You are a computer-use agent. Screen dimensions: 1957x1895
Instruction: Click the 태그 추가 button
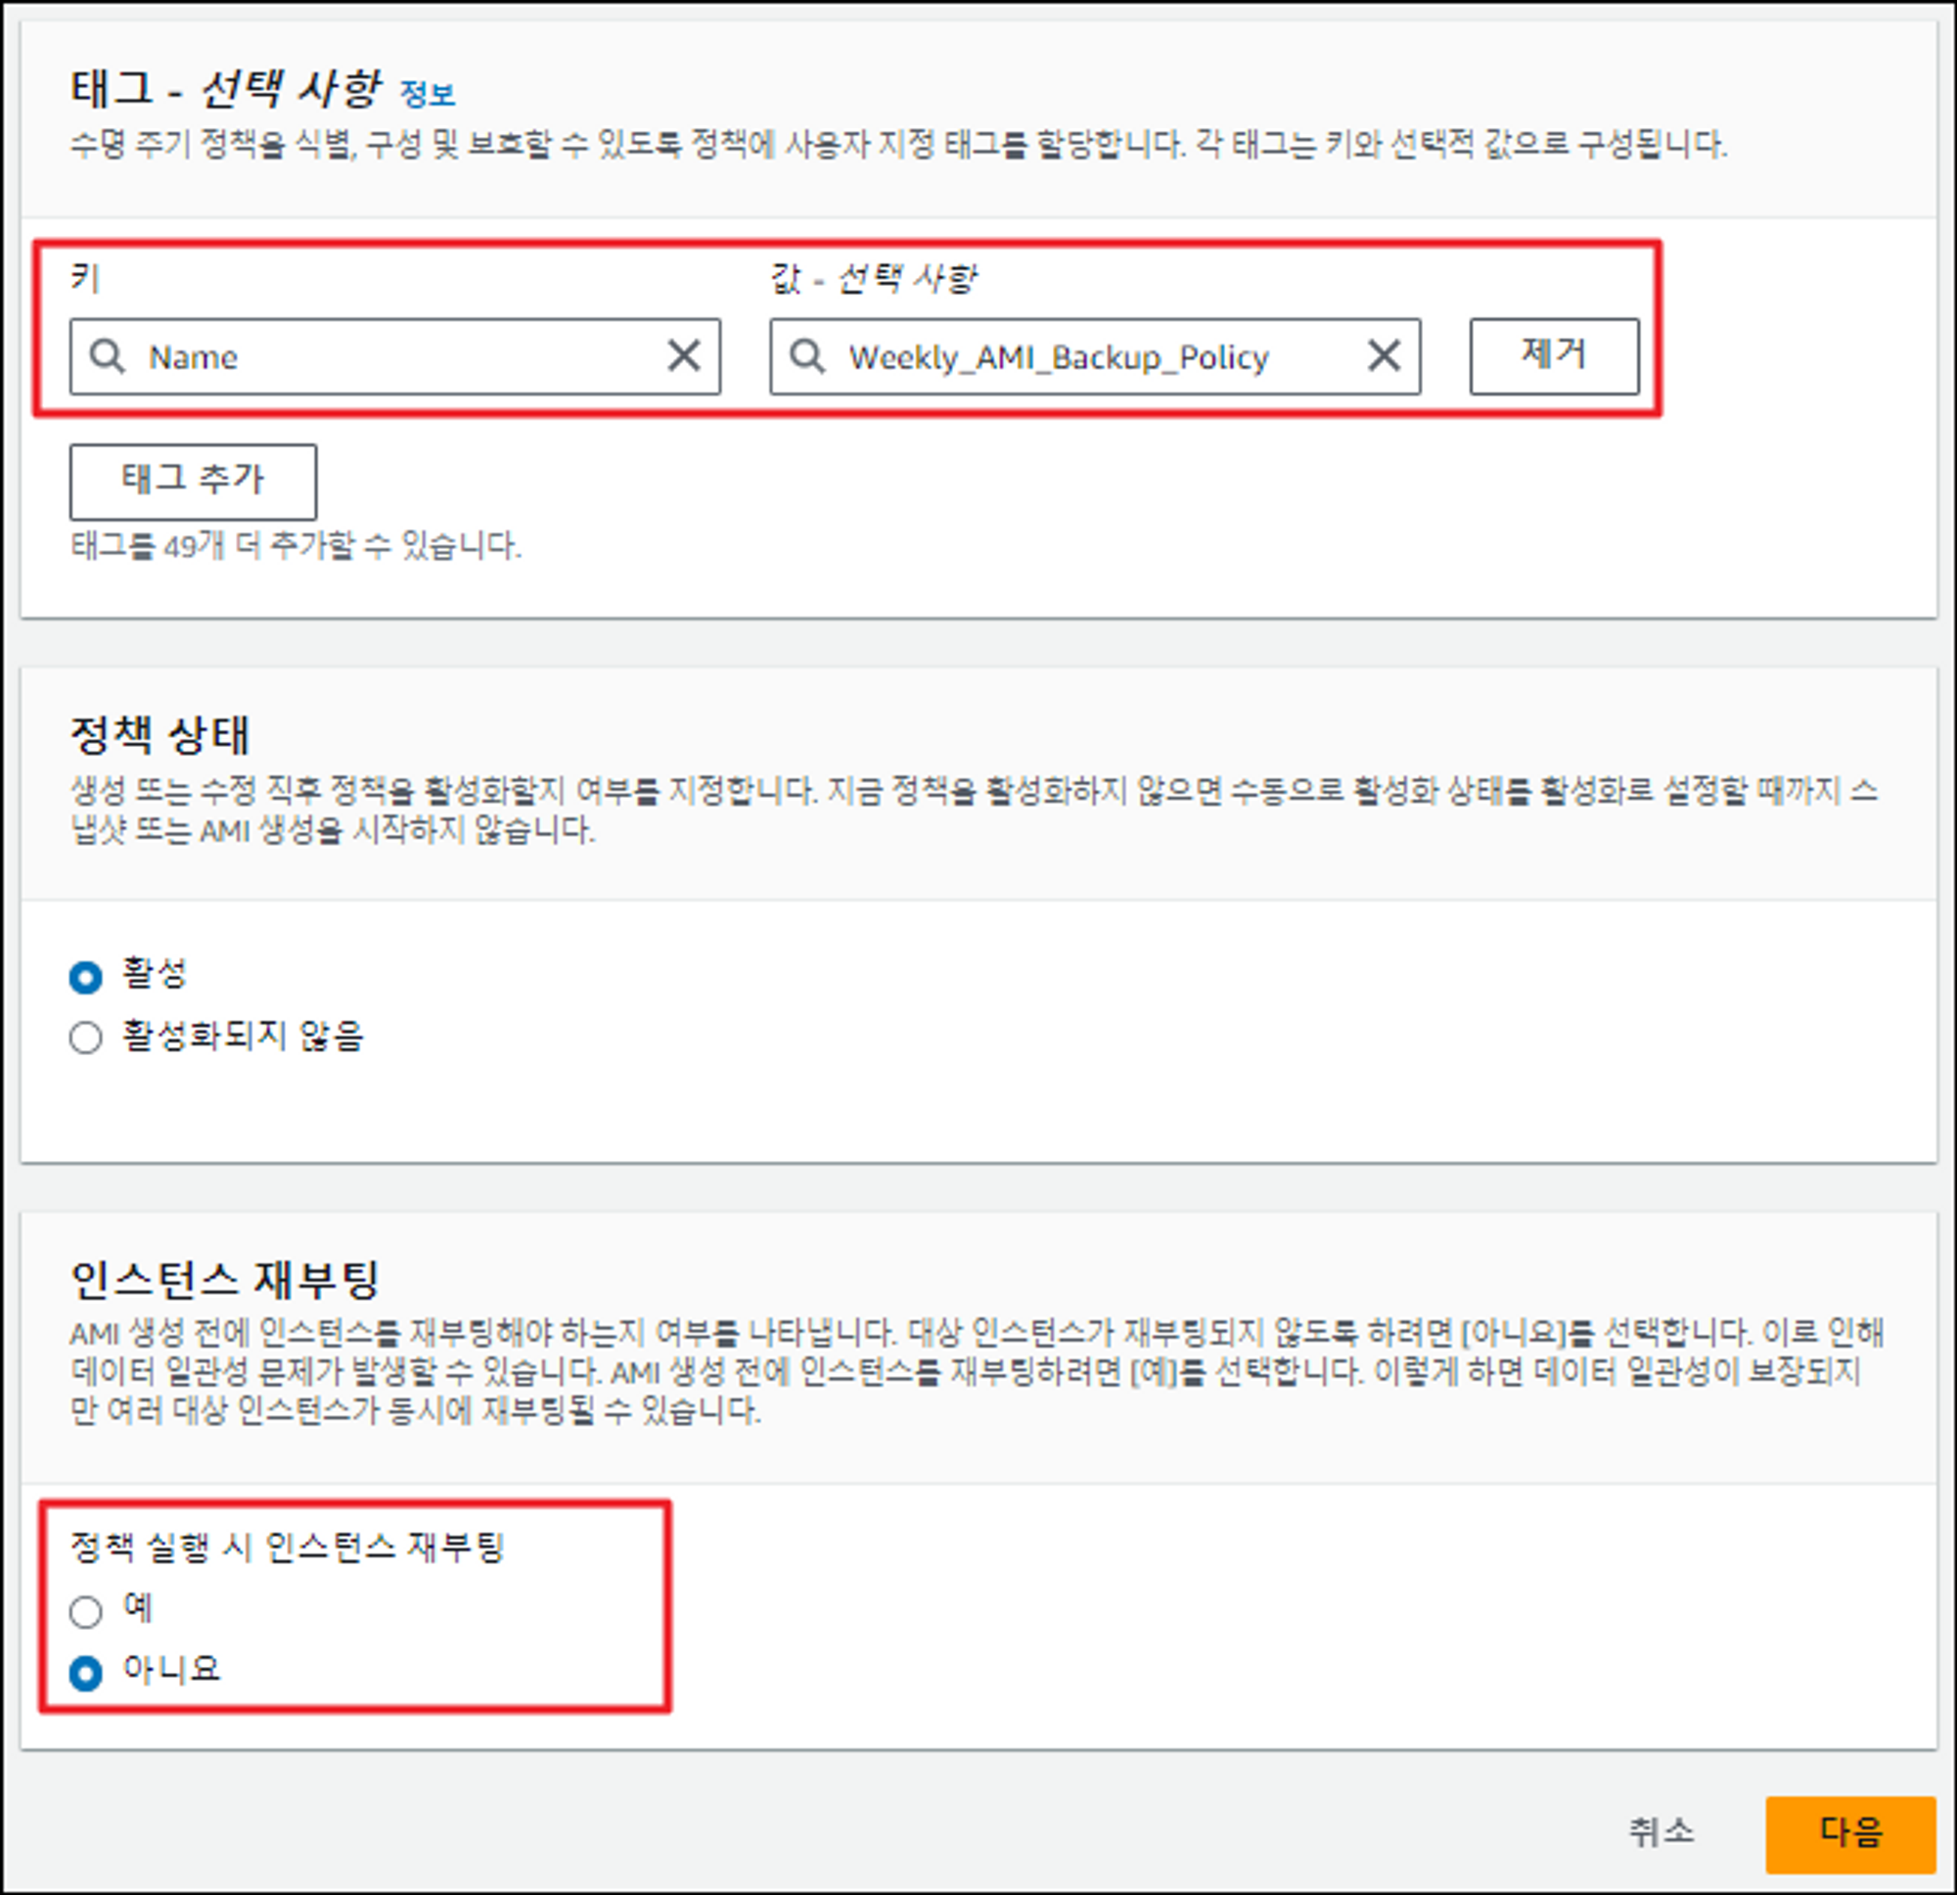193,482
